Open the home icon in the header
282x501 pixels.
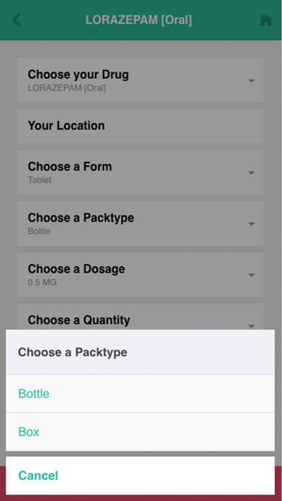(265, 20)
